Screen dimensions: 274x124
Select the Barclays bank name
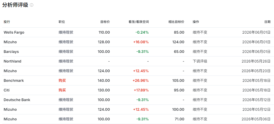(x=11, y=52)
